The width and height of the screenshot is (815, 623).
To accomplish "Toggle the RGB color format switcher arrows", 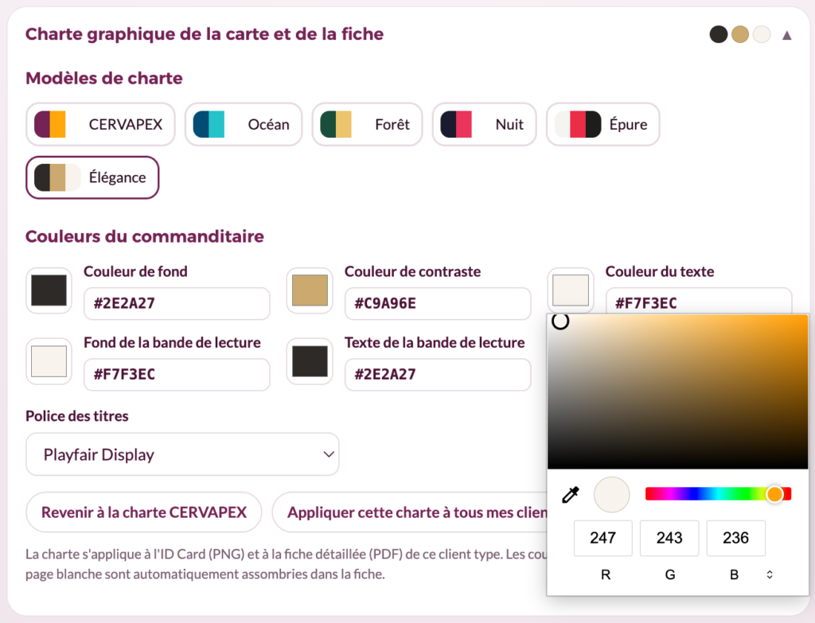I will (x=770, y=574).
